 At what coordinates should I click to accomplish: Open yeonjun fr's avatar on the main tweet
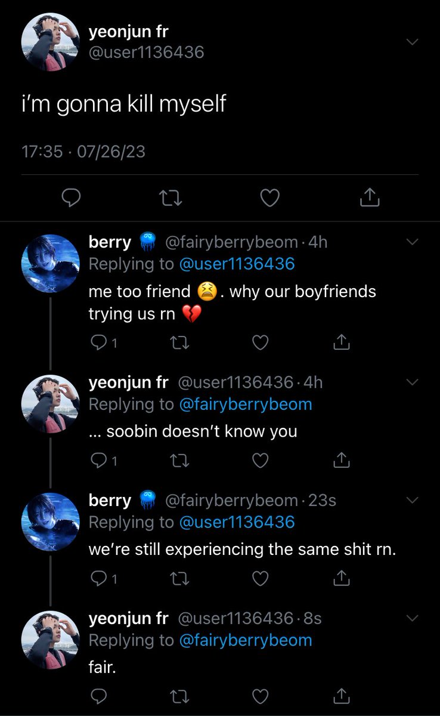(50, 42)
